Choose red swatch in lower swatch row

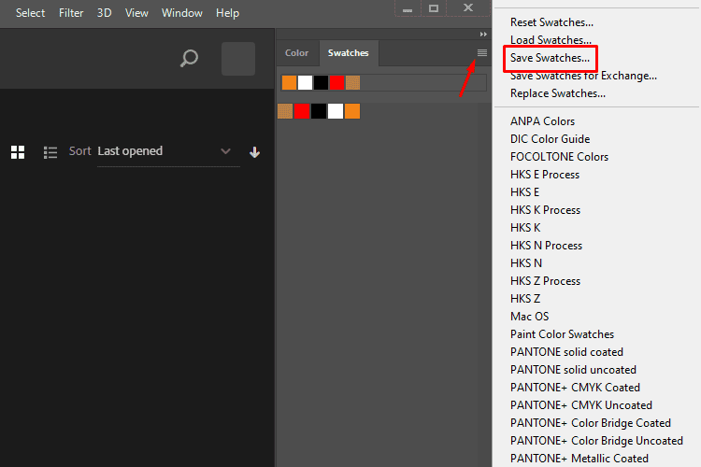click(x=302, y=111)
